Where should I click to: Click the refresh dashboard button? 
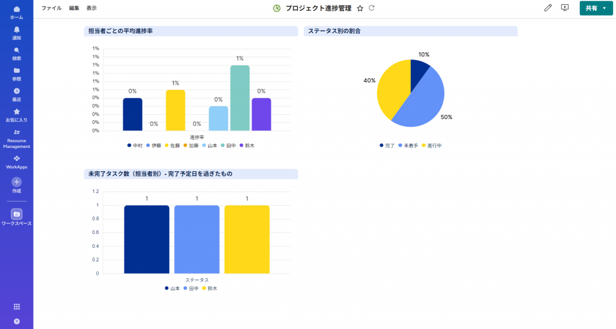372,8
